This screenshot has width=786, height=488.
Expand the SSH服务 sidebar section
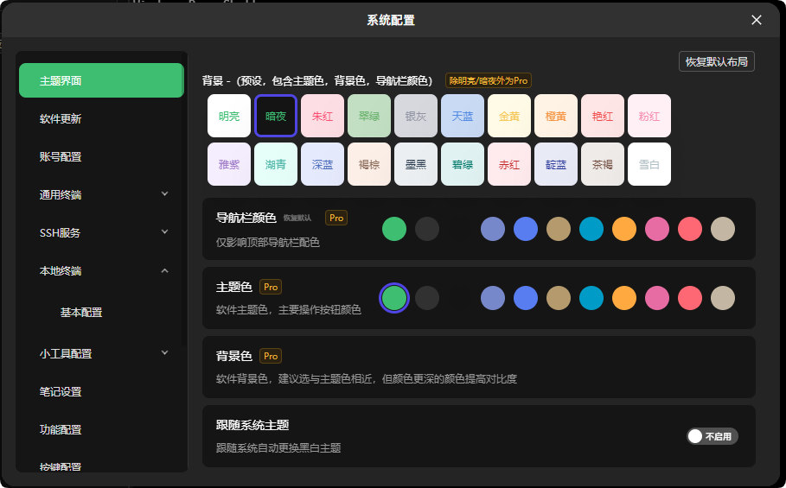[164, 232]
